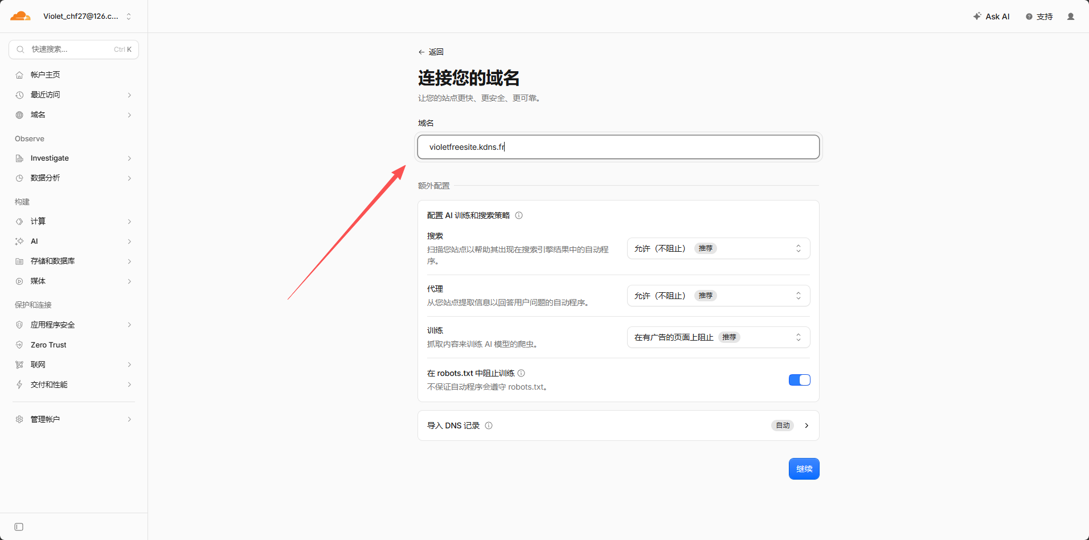
Task: Open the 训练 policy dropdown
Action: coord(718,337)
